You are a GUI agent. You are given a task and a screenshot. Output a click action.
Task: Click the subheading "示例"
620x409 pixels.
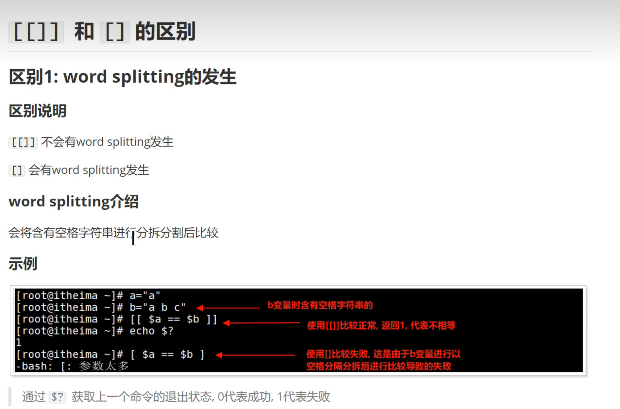pos(23,263)
